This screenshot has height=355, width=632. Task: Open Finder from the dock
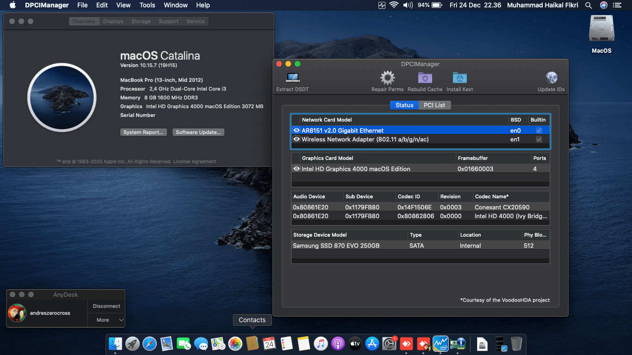tap(115, 343)
